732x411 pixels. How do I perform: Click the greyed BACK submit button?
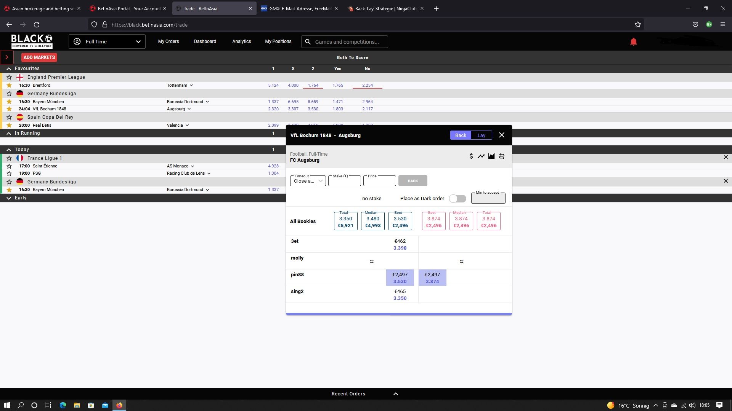click(413, 181)
